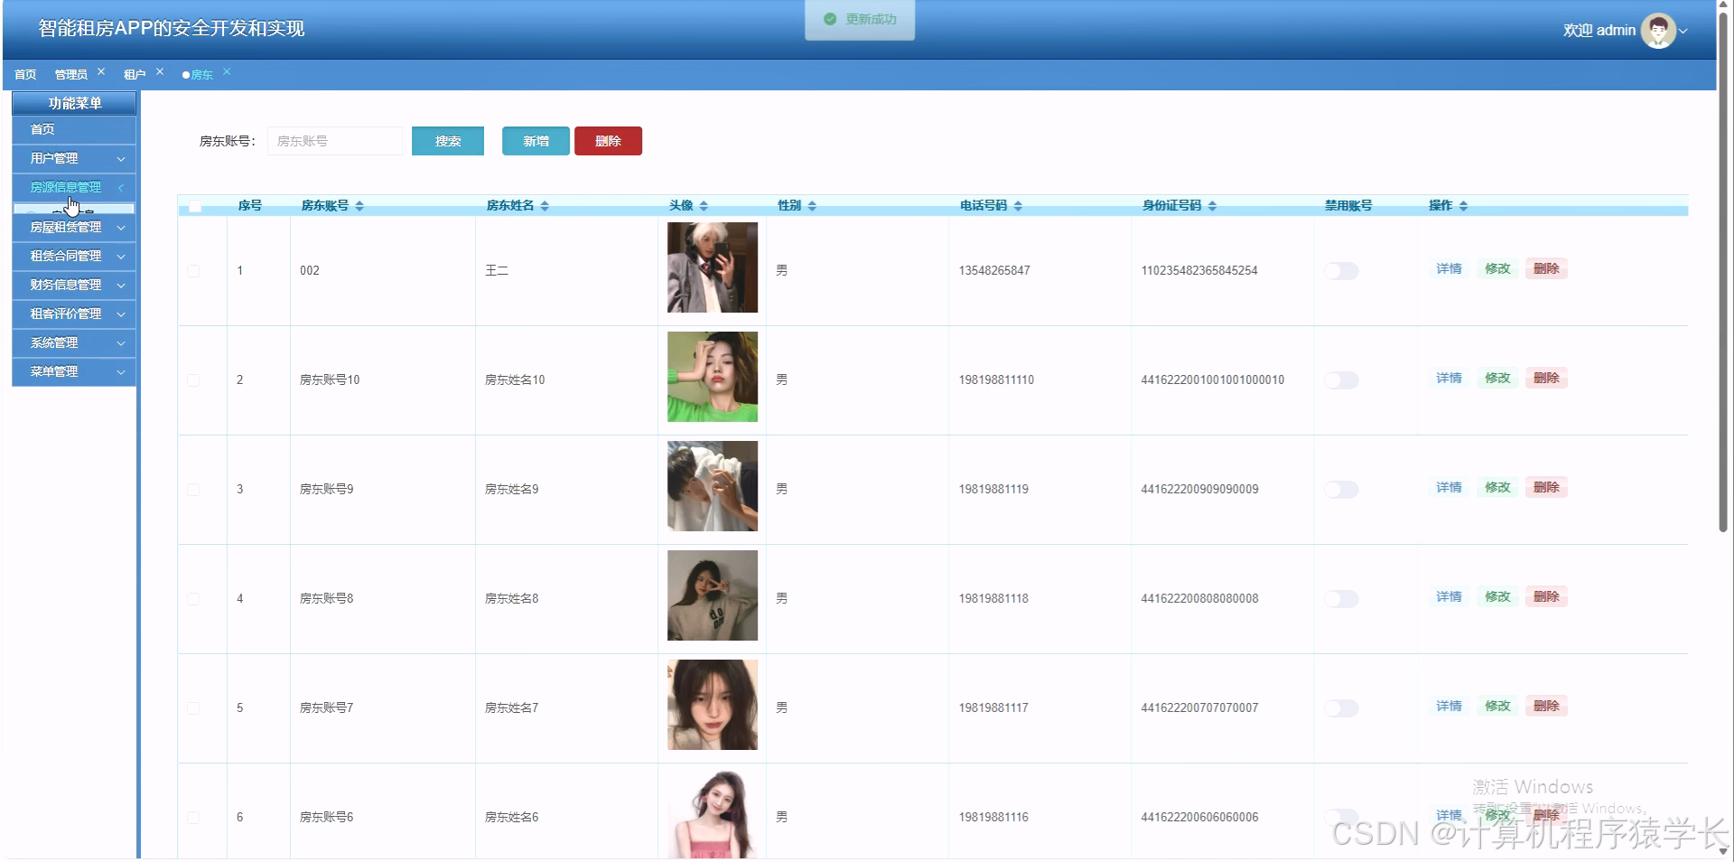Select the active 房东 tab
This screenshot has width=1734, height=862.
tap(201, 74)
